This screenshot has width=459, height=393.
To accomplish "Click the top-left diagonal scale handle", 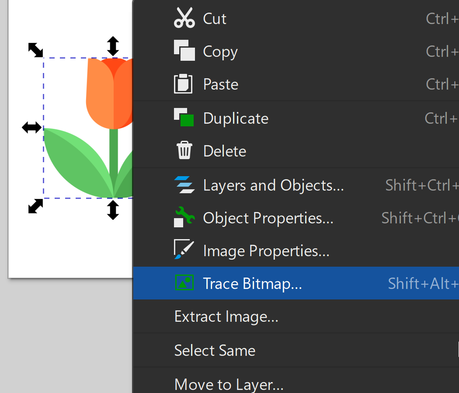I will click(35, 50).
